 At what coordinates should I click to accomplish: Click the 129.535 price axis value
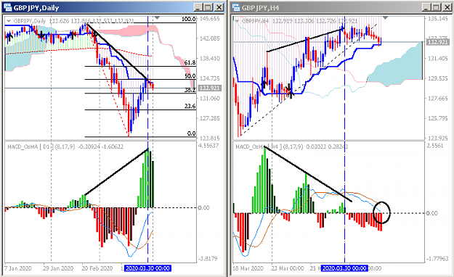(x=438, y=78)
